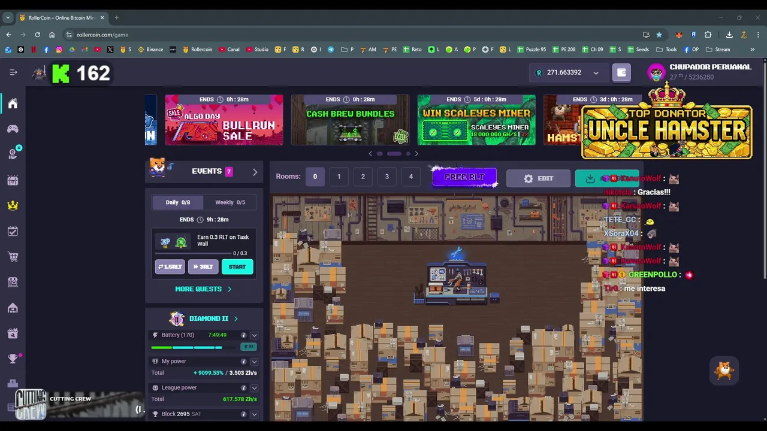The image size is (767, 431).
Task: Switch to Weekly 0/5 quests tab
Action: pos(230,202)
